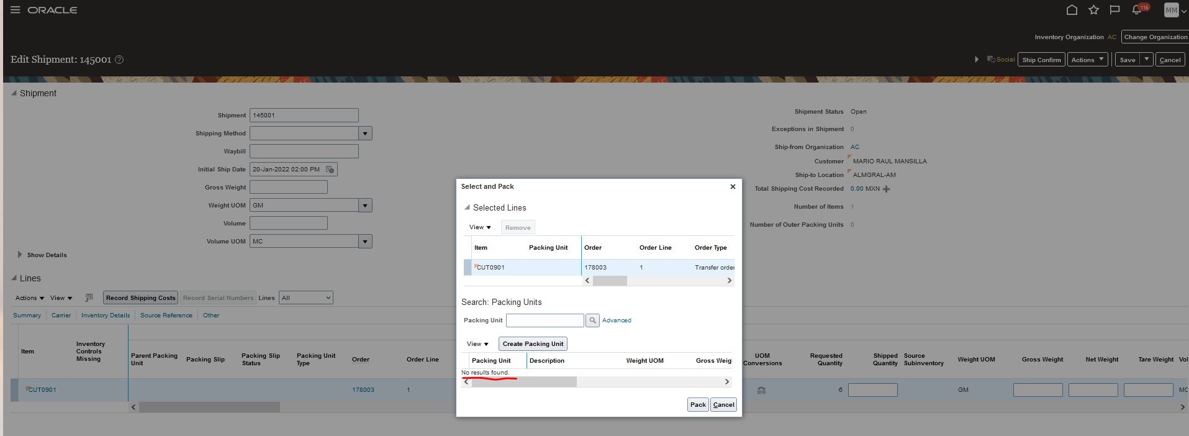
Task: Open order 178003 link in Lines table
Action: [363, 389]
